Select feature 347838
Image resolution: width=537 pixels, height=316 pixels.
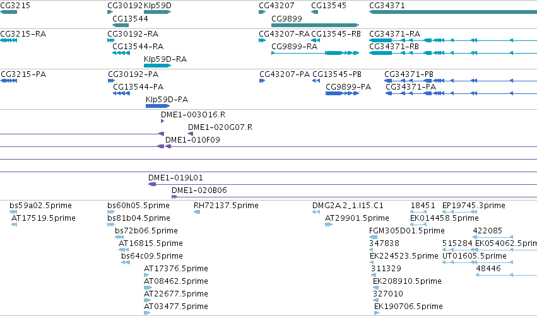point(384,243)
